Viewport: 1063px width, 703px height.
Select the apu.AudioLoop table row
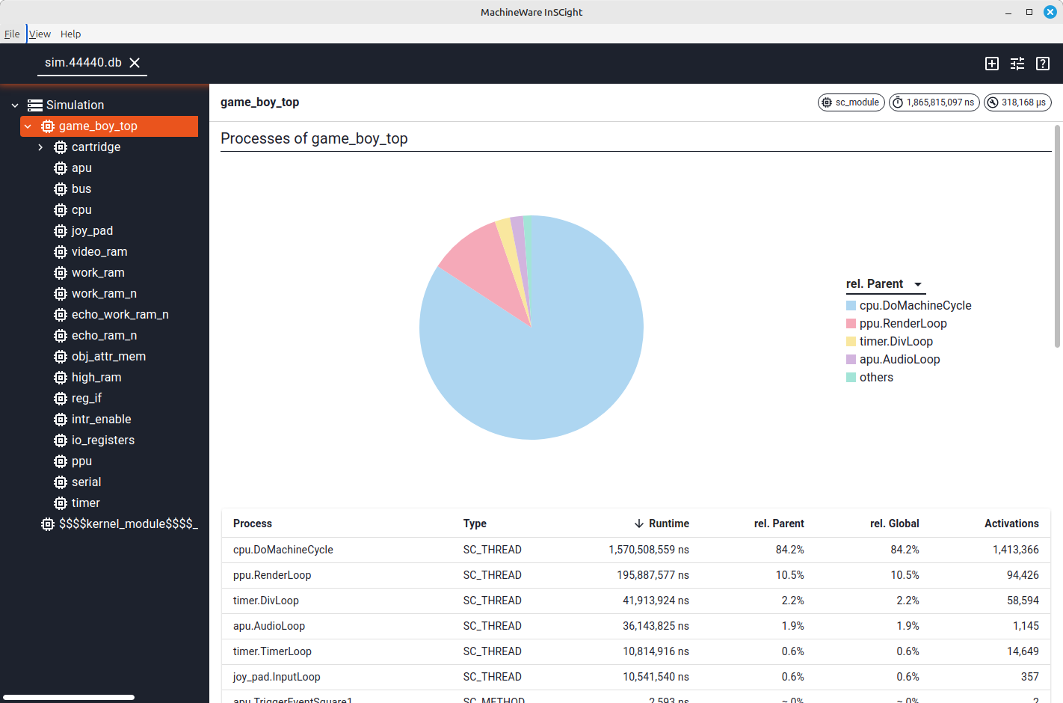tap(636, 626)
